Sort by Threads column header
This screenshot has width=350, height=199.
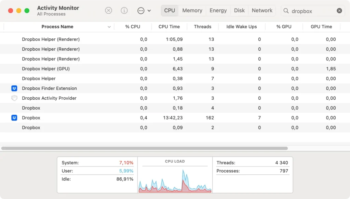pyautogui.click(x=202, y=27)
